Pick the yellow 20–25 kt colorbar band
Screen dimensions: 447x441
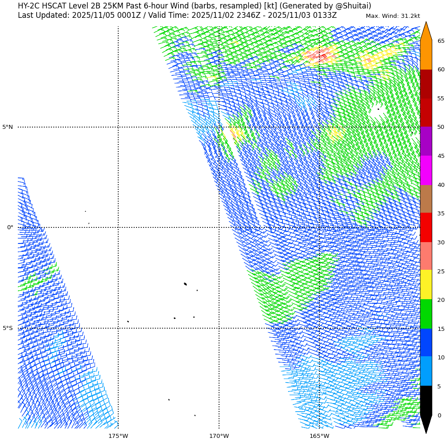[x=426, y=284]
